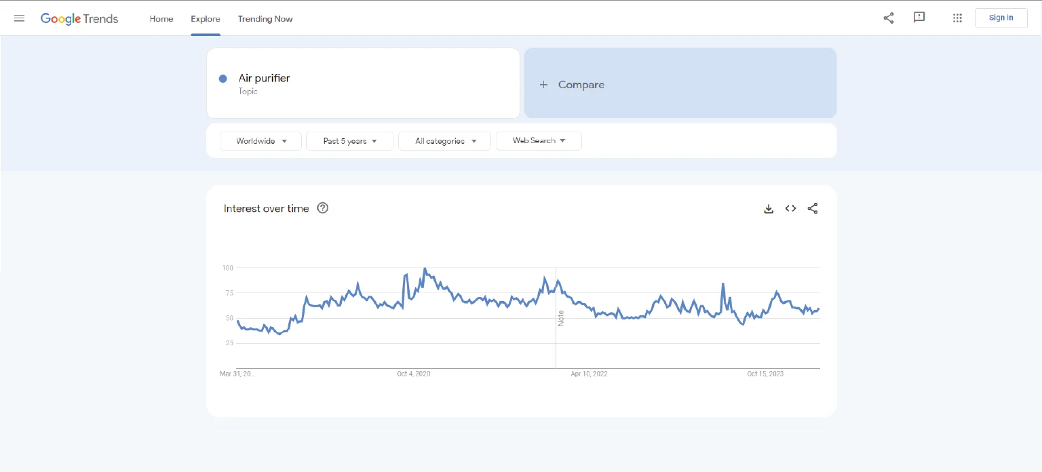Click the Air purifier search term field
Image resolution: width=1042 pixels, height=472 pixels.
click(x=366, y=83)
